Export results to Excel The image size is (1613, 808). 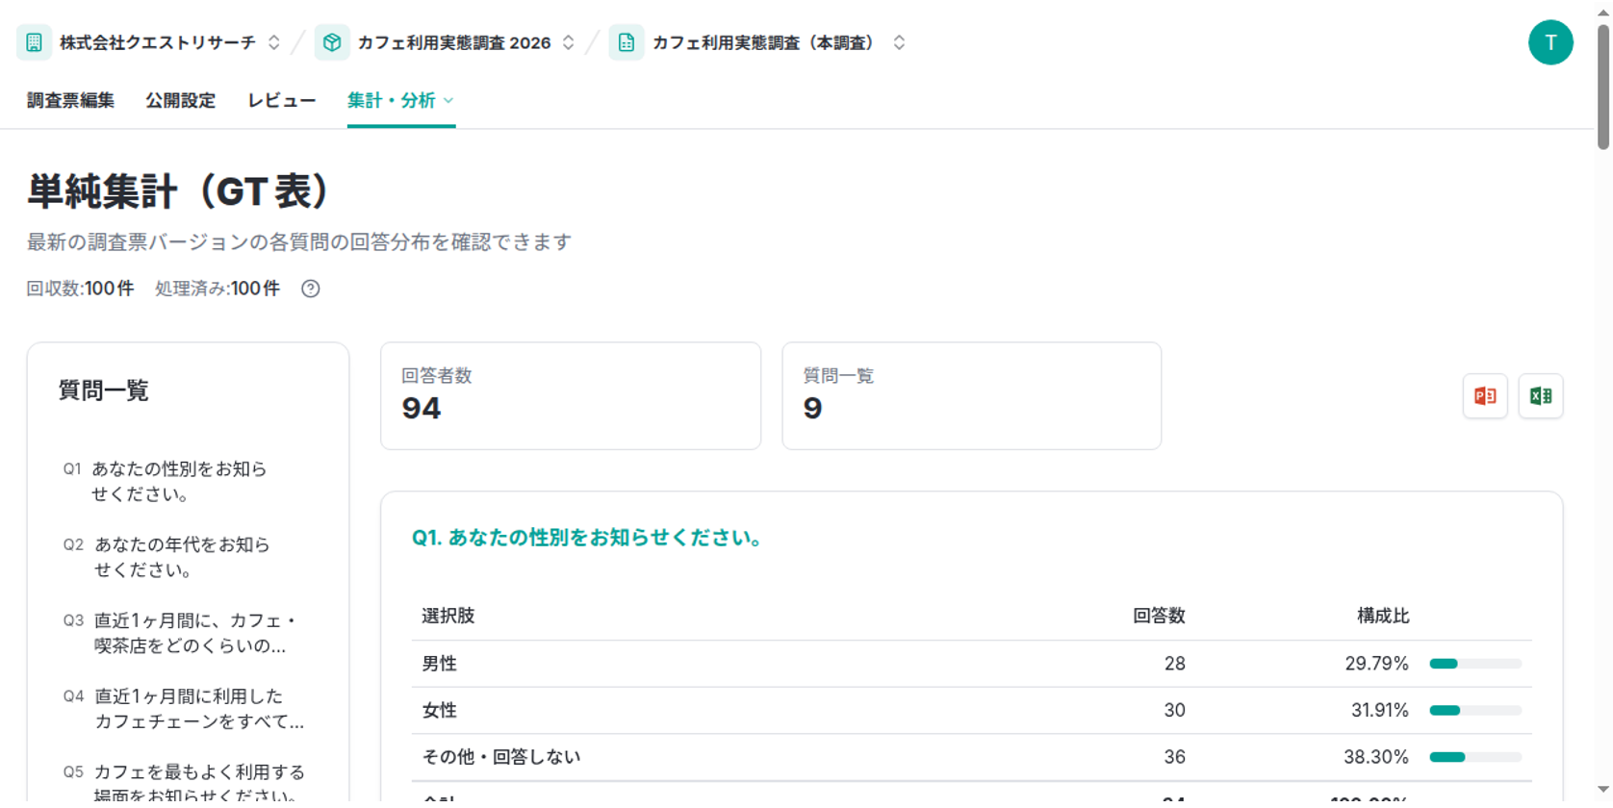1541,396
